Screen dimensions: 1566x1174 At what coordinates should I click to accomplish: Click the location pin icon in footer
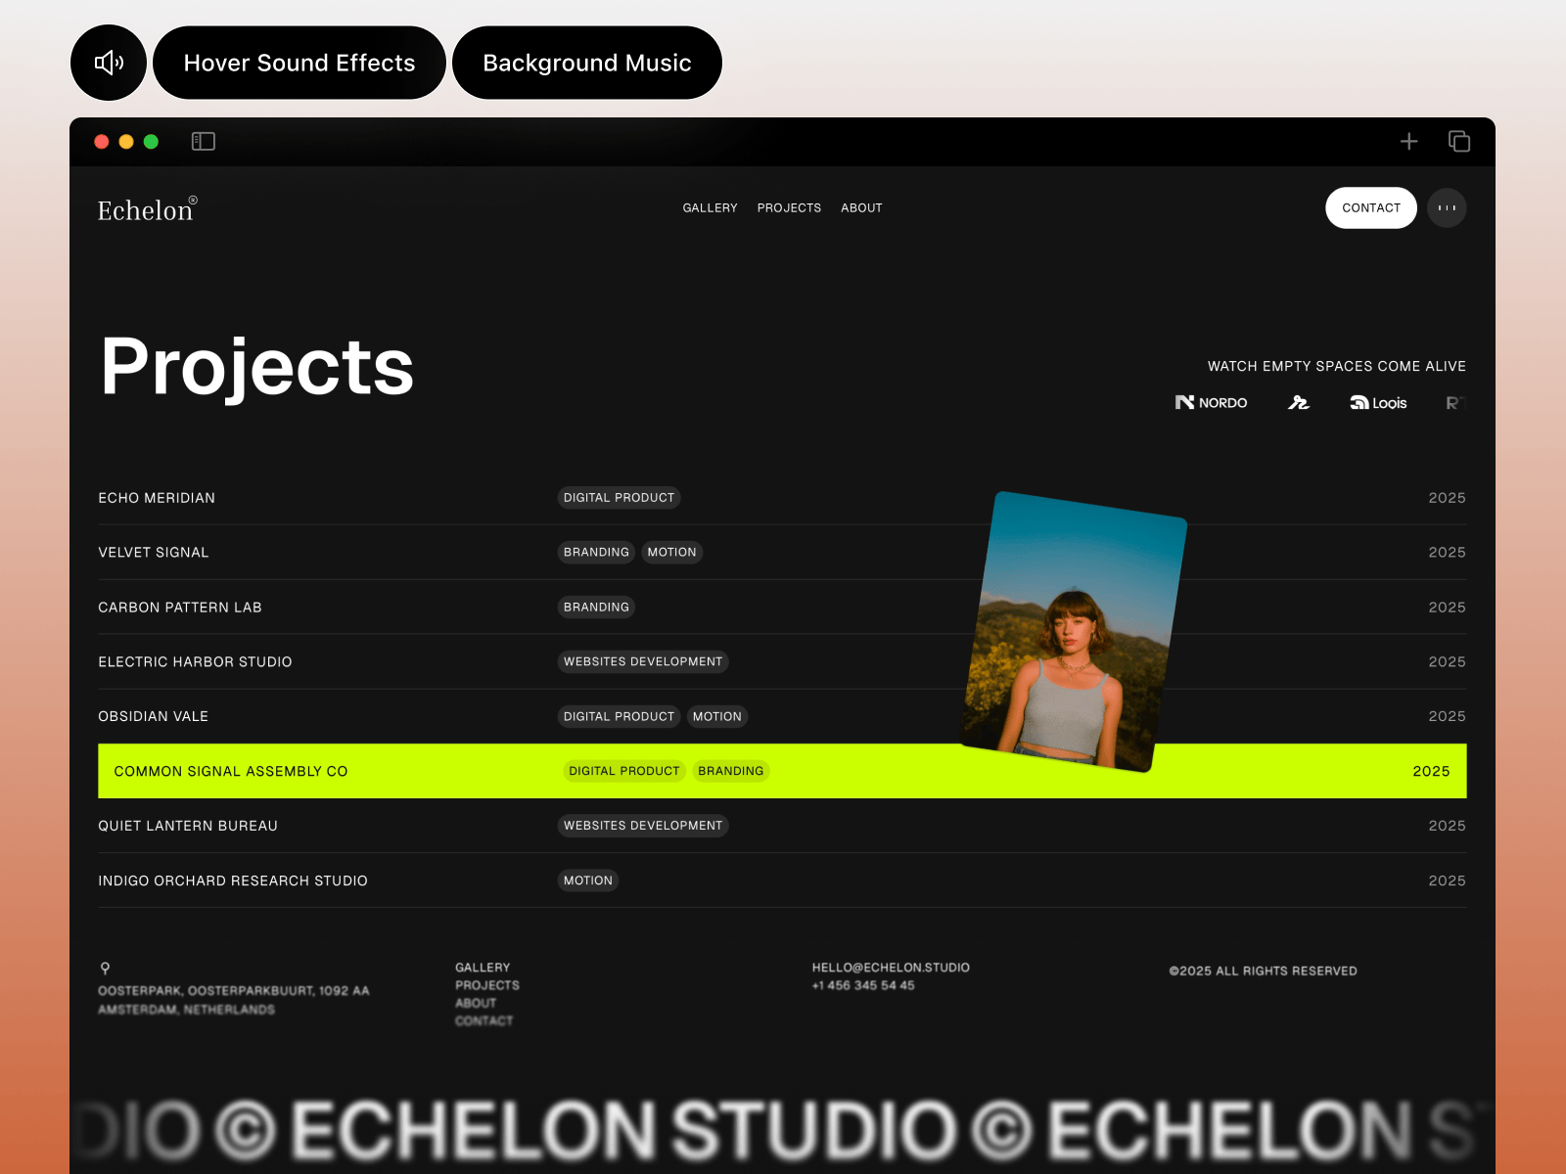(103, 968)
